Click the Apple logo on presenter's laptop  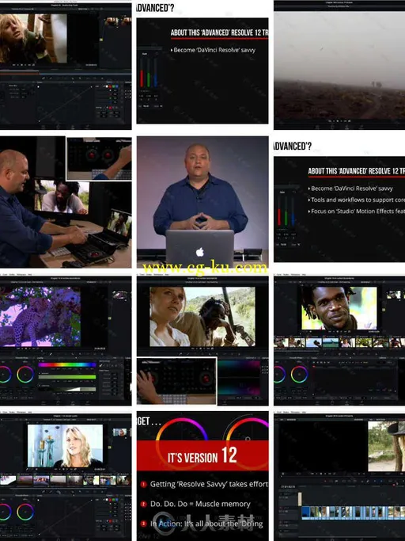tap(200, 252)
